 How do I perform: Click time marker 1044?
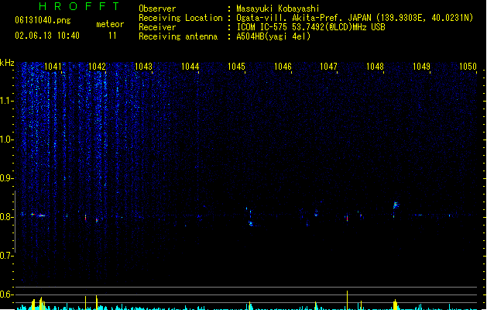(190, 66)
